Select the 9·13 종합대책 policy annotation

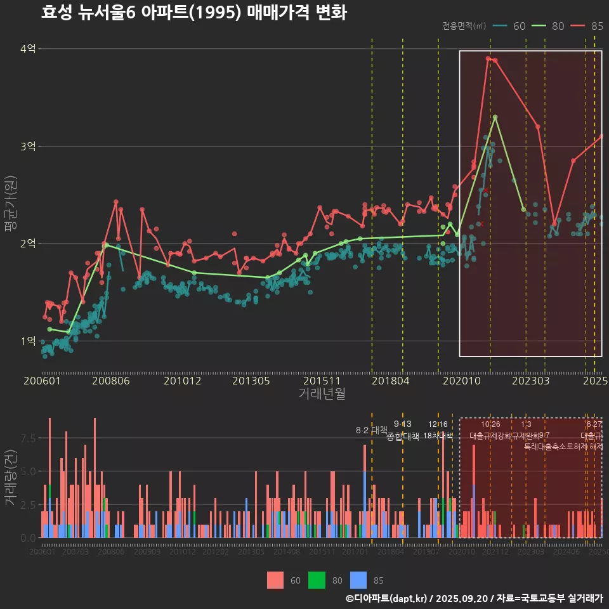click(x=402, y=430)
